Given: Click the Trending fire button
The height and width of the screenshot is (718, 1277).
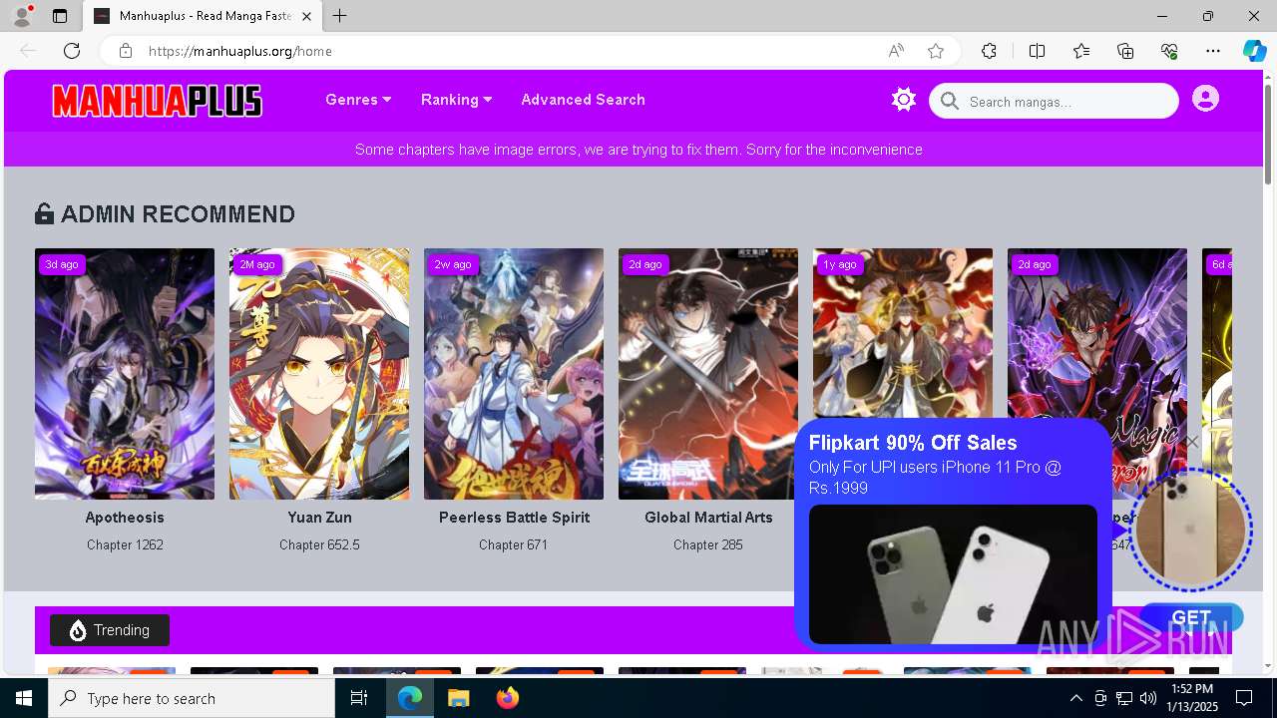Looking at the screenshot, I should (110, 630).
